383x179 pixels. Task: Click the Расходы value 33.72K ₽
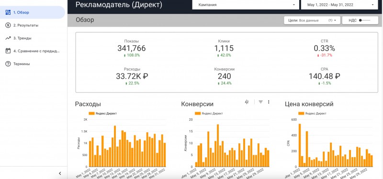tap(132, 76)
